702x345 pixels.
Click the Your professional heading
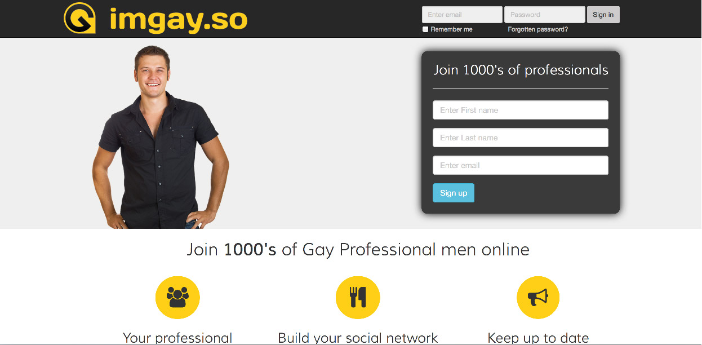point(177,338)
